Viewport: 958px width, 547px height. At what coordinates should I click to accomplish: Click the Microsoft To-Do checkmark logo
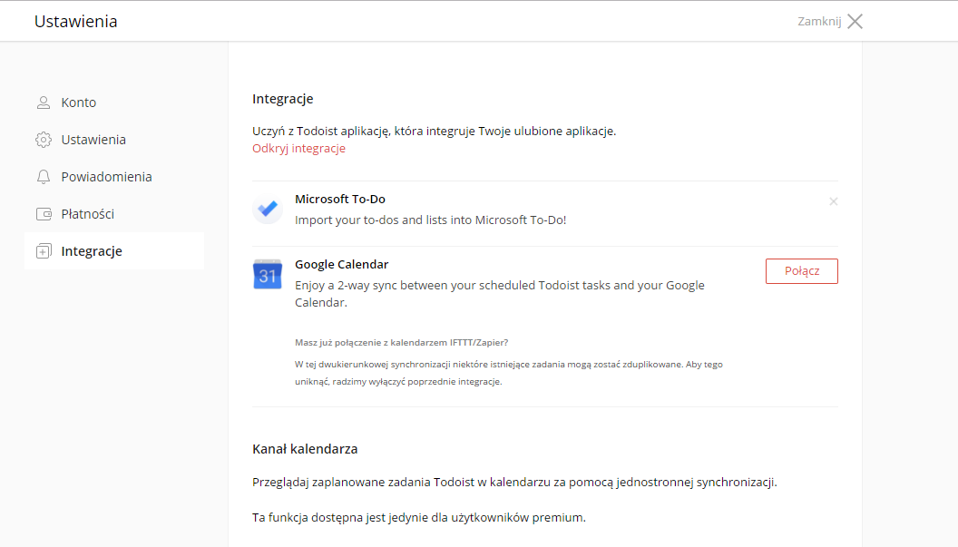(x=268, y=209)
